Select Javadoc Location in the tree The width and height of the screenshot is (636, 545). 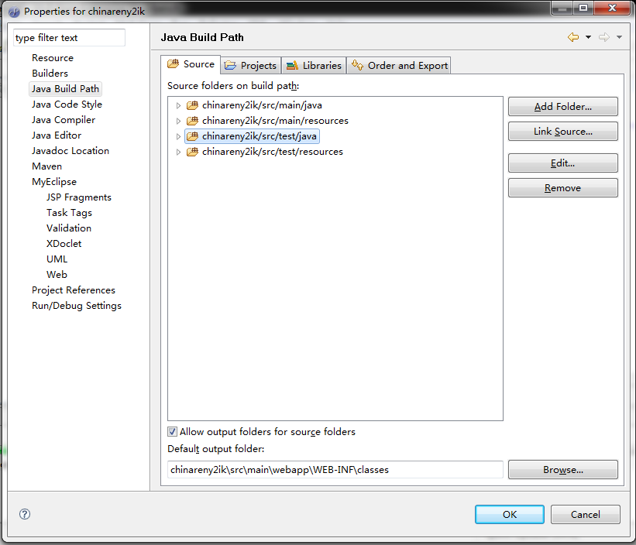[70, 151]
